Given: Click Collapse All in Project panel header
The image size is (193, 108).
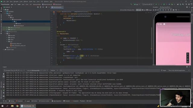Looking at the screenshot, I should point(43,7).
